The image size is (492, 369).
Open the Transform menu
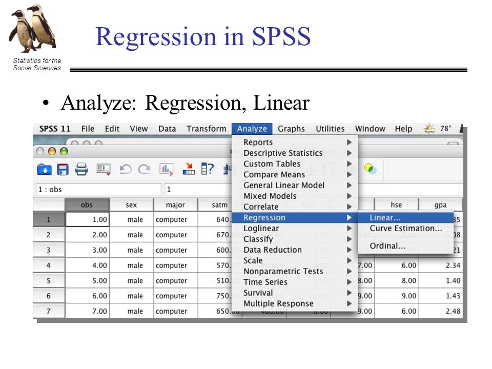click(x=206, y=129)
